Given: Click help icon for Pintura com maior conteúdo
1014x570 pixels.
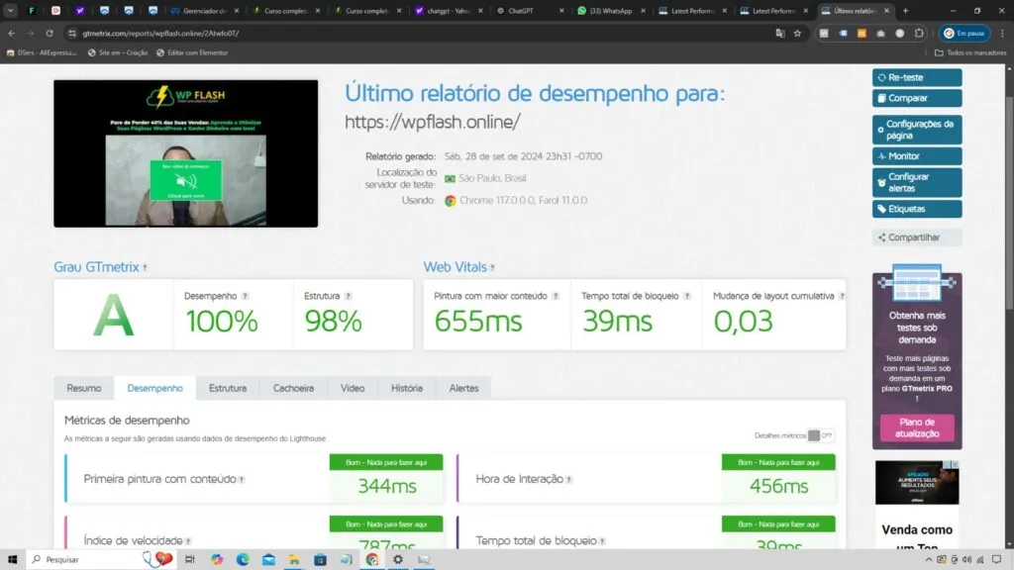Looking at the screenshot, I should click(556, 296).
